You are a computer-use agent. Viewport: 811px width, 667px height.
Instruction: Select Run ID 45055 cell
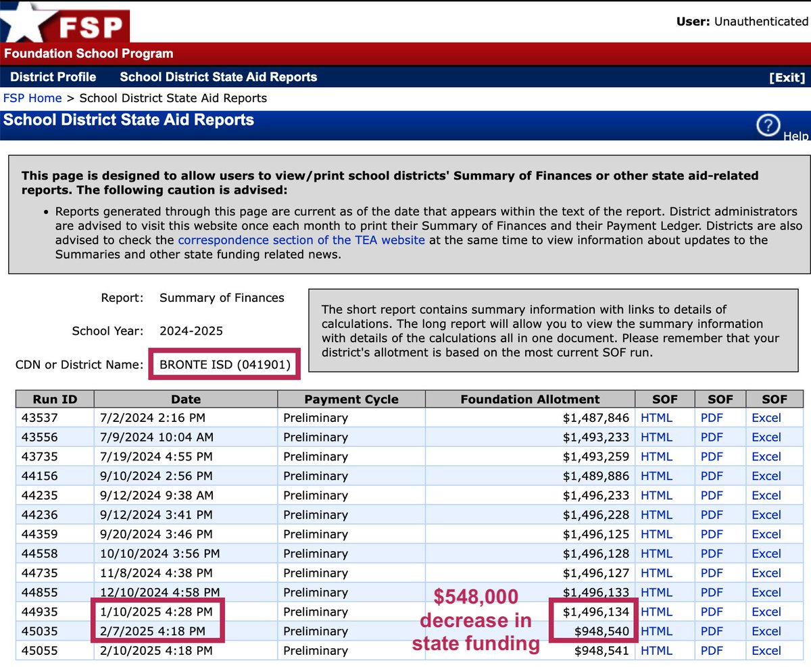[x=55, y=651]
